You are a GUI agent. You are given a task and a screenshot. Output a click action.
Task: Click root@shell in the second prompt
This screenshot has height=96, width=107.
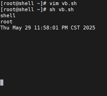[19, 10]
